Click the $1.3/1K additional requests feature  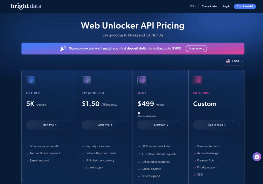(159, 154)
